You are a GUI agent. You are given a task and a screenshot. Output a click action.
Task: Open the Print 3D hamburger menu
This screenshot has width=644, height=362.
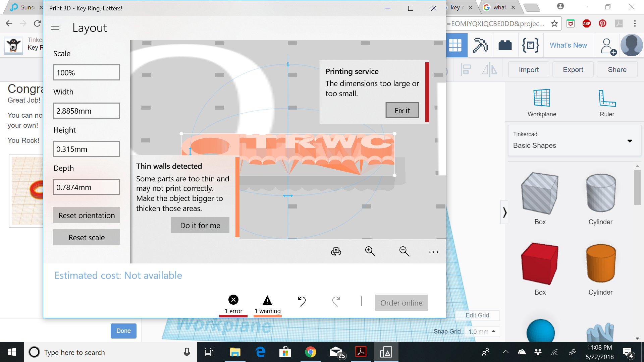pos(55,28)
